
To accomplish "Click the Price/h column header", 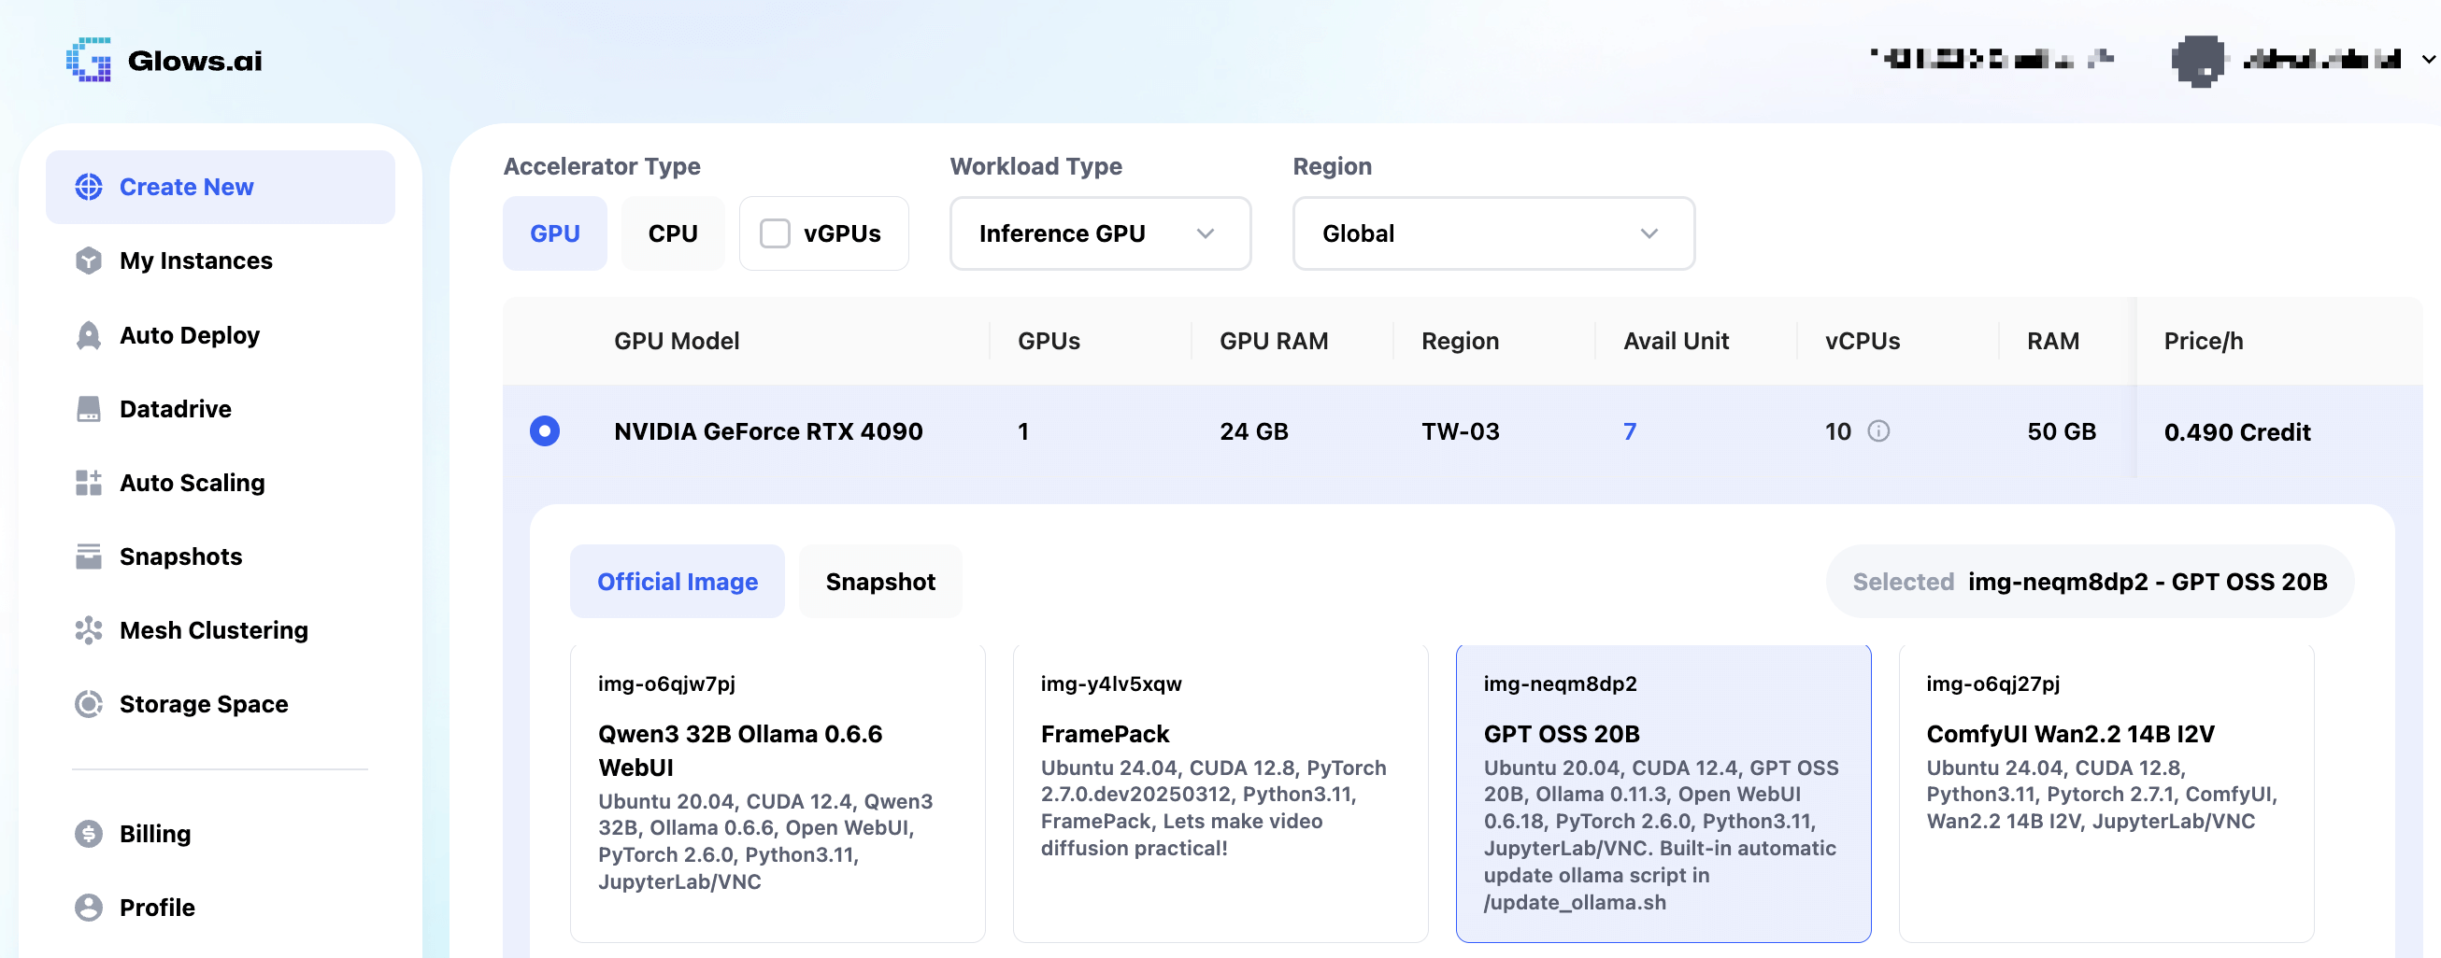I will tap(2203, 342).
